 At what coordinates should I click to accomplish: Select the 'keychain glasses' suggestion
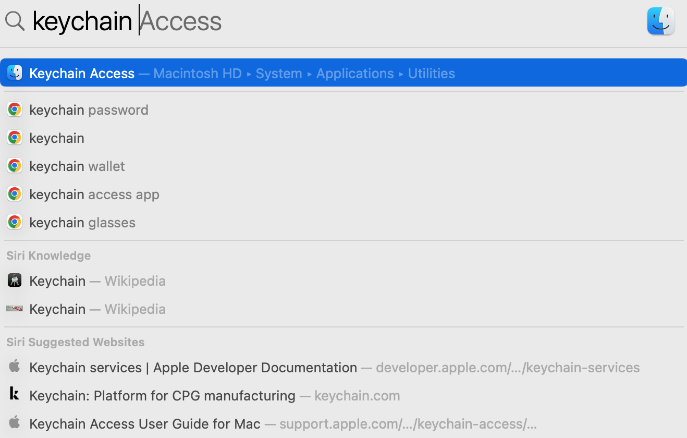[x=343, y=223]
